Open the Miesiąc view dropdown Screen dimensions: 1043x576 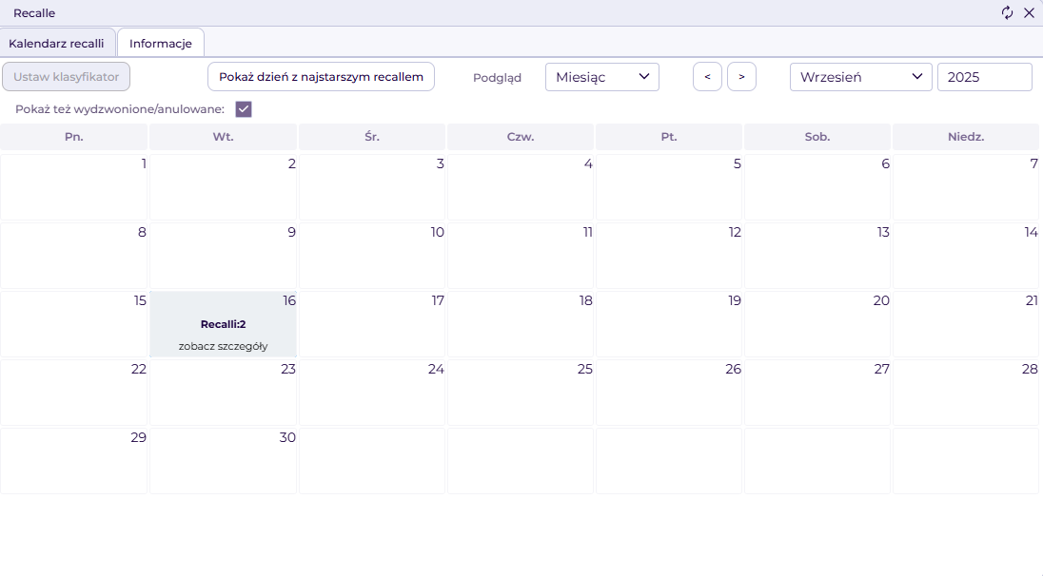[602, 77]
